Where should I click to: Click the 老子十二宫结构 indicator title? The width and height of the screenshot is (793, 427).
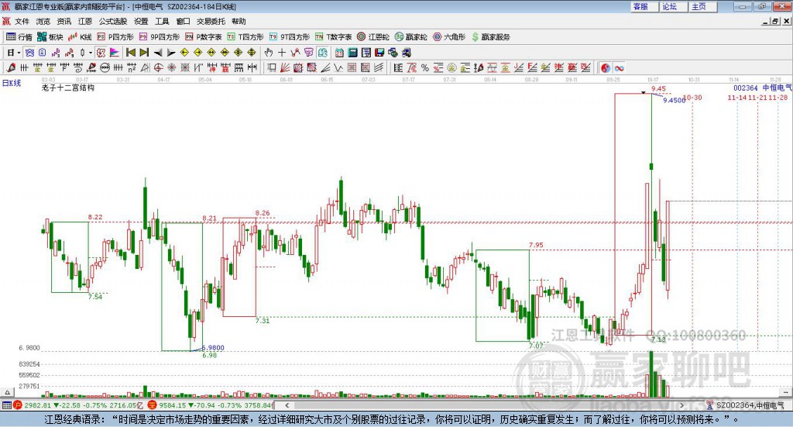coord(68,88)
